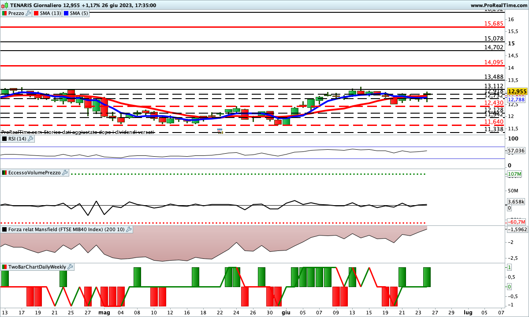Click the mag month marker on the date axis
Image resolution: width=529 pixels, height=317 pixels.
point(104,312)
